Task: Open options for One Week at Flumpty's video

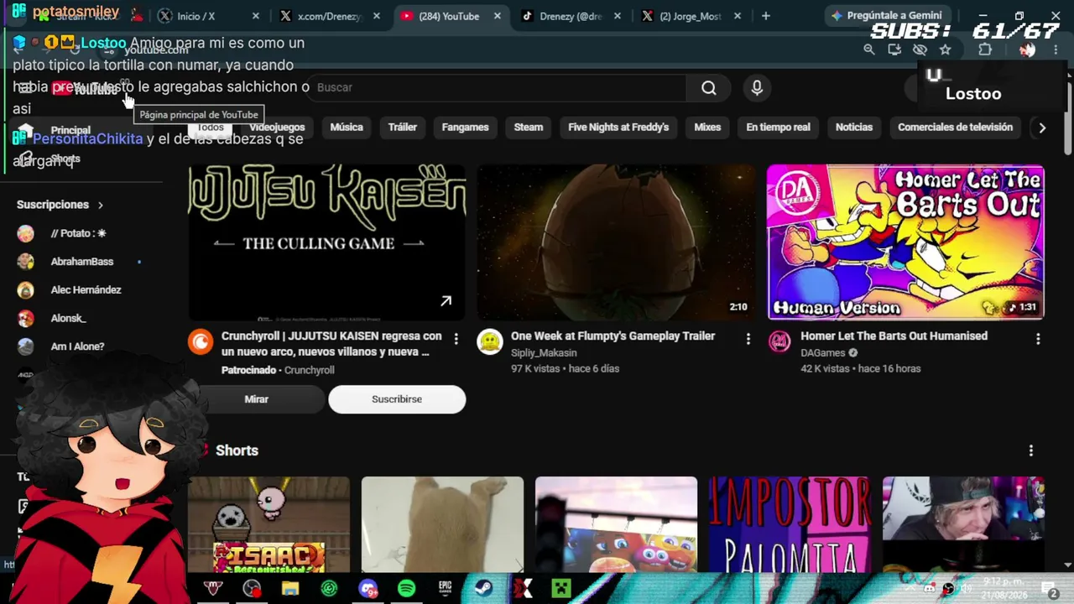Action: tap(748, 339)
